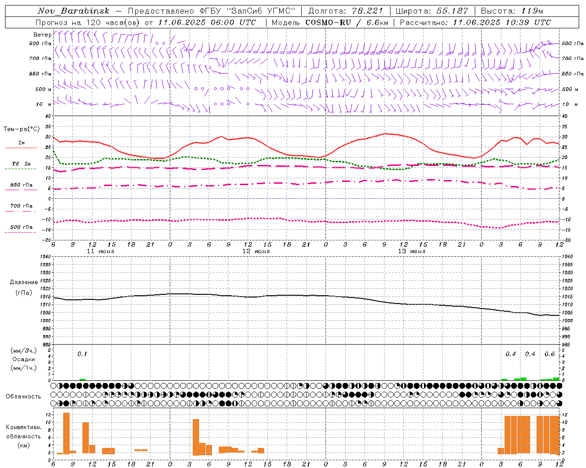The height and width of the screenshot is (468, 586).
Task: Click the Ветер panel label
Action: (x=42, y=35)
